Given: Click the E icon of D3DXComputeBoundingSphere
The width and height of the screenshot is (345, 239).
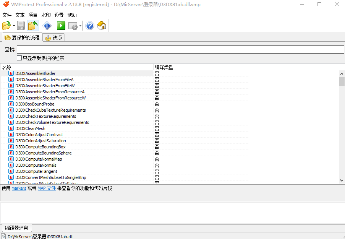Looking at the screenshot, I should click(11, 153).
